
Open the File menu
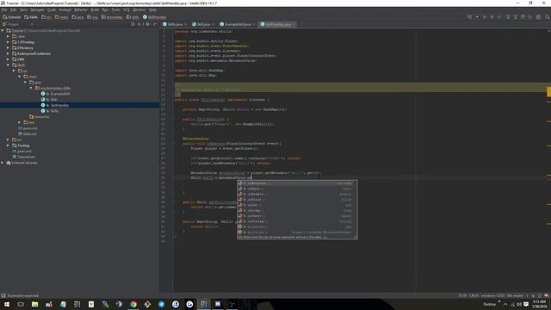(x=4, y=9)
